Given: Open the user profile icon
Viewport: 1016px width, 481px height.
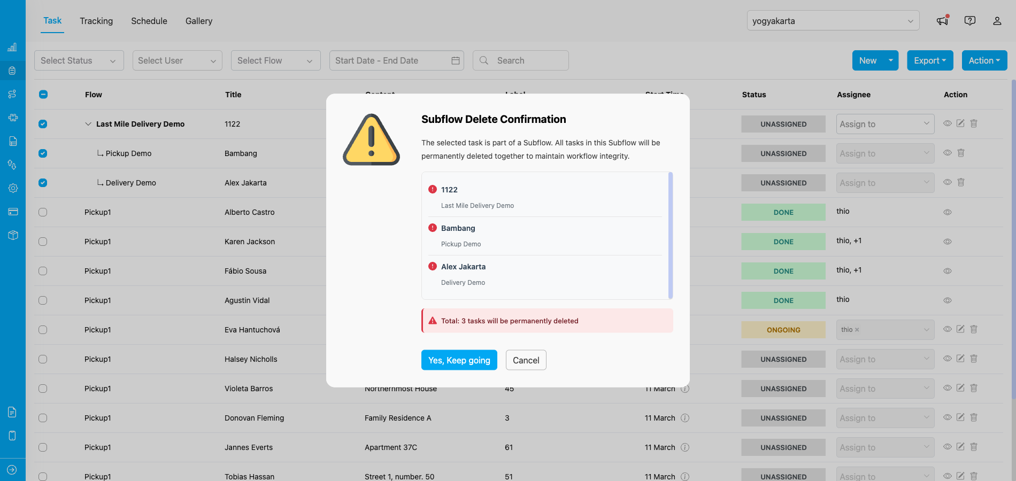Looking at the screenshot, I should [x=997, y=21].
